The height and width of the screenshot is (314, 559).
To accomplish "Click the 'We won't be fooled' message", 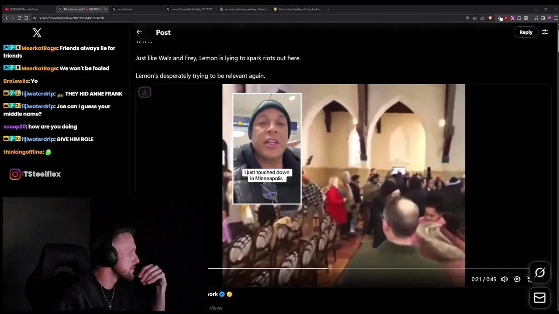I will click(x=85, y=68).
